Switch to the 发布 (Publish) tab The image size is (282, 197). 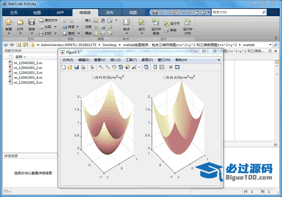coord(110,13)
